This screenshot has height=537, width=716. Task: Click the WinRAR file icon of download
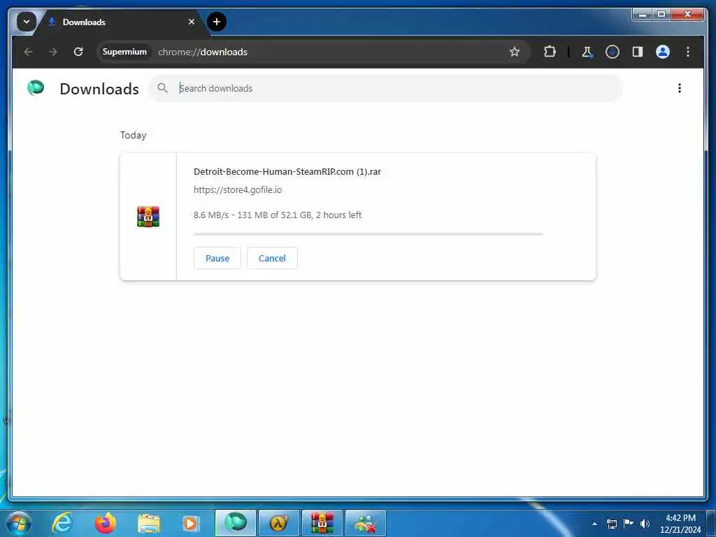point(148,217)
